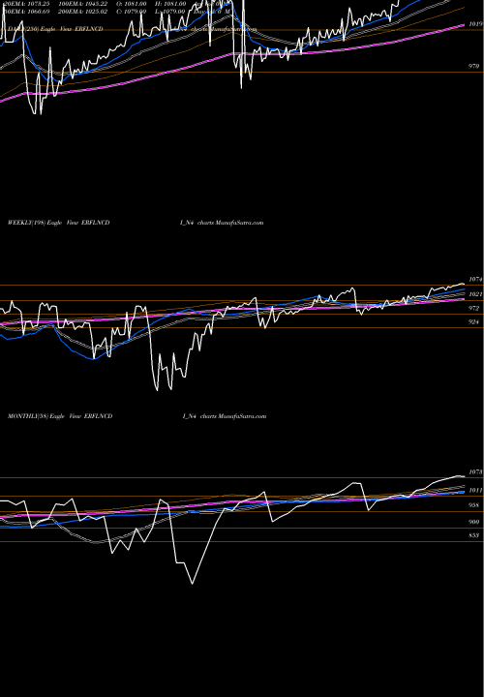Click the 979 price label on daily chart
484x697 pixels.
coord(474,66)
